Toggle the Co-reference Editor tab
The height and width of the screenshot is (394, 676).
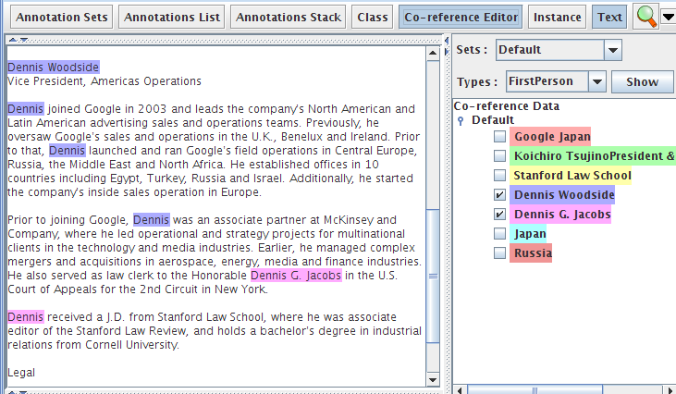tap(461, 17)
